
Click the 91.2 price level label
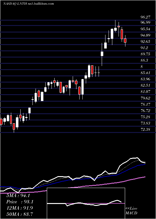144,48
